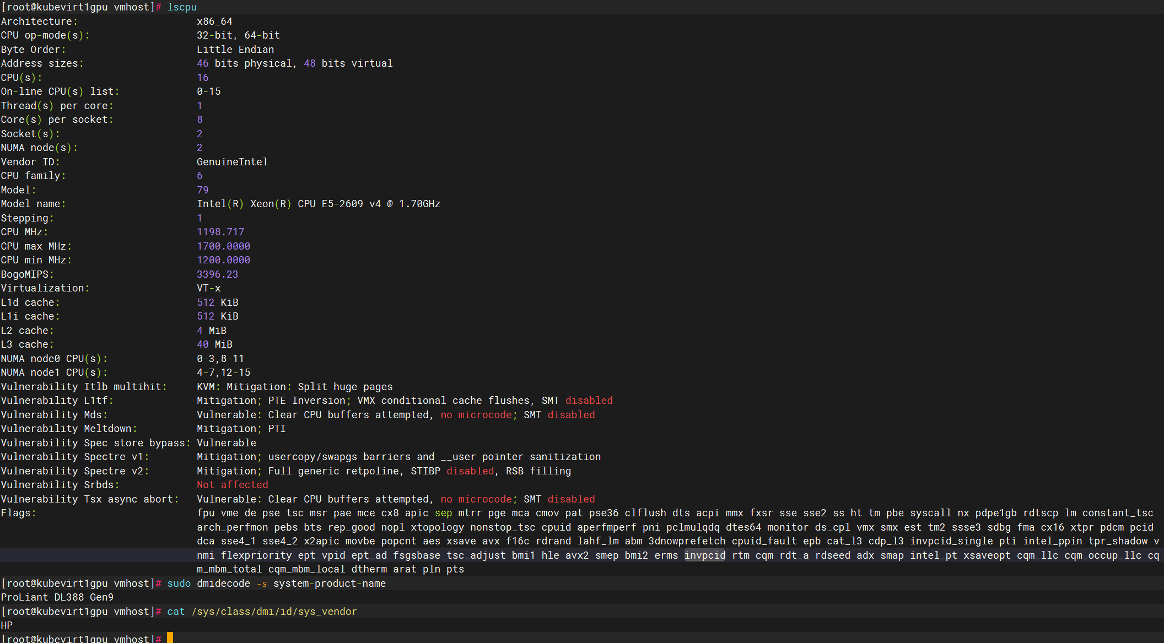Click 'Little Endian' byte order value

click(x=235, y=50)
